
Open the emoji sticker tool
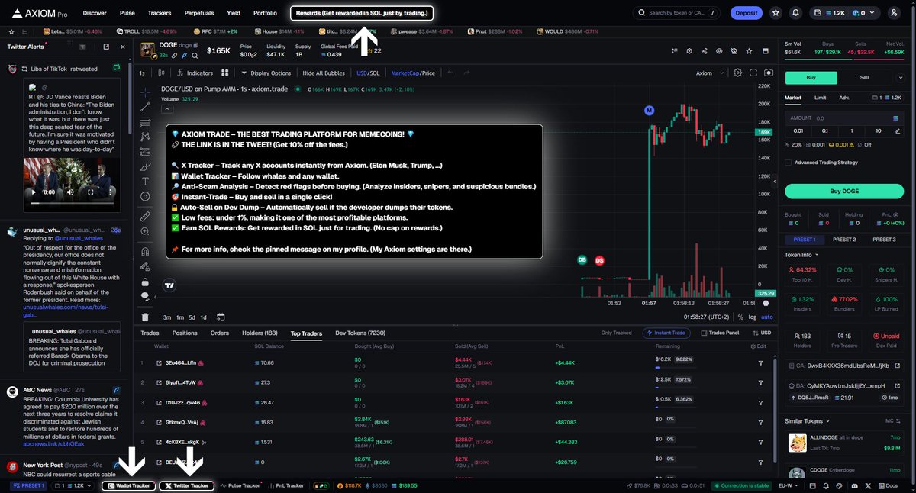145,197
